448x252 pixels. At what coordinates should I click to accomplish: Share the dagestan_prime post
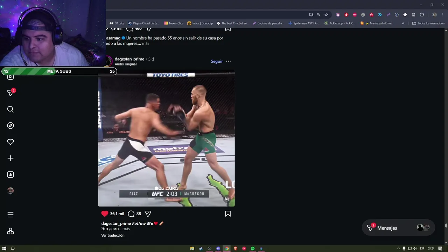point(148,213)
